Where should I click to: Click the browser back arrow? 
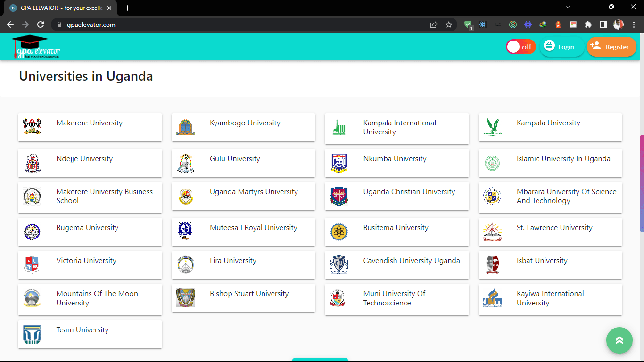[10, 25]
